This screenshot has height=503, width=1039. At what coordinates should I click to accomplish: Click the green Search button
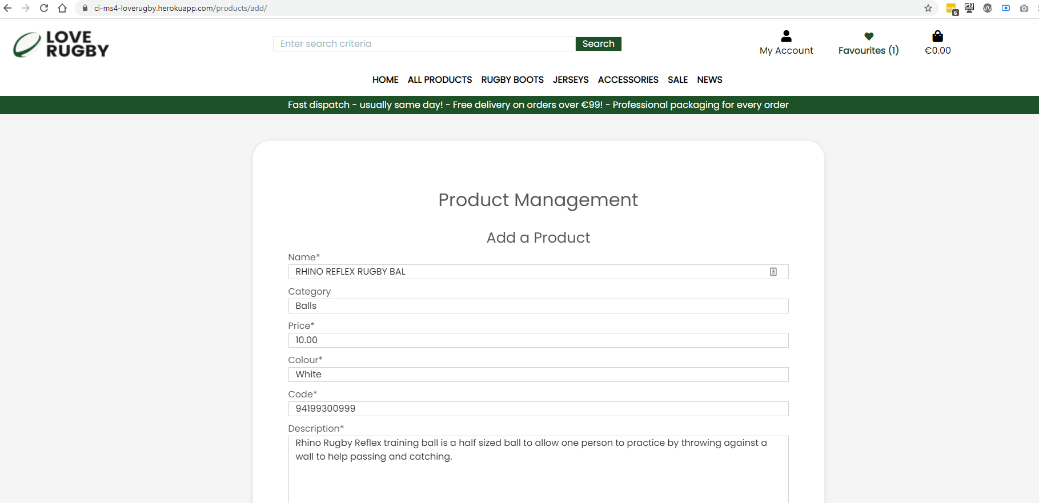point(599,44)
